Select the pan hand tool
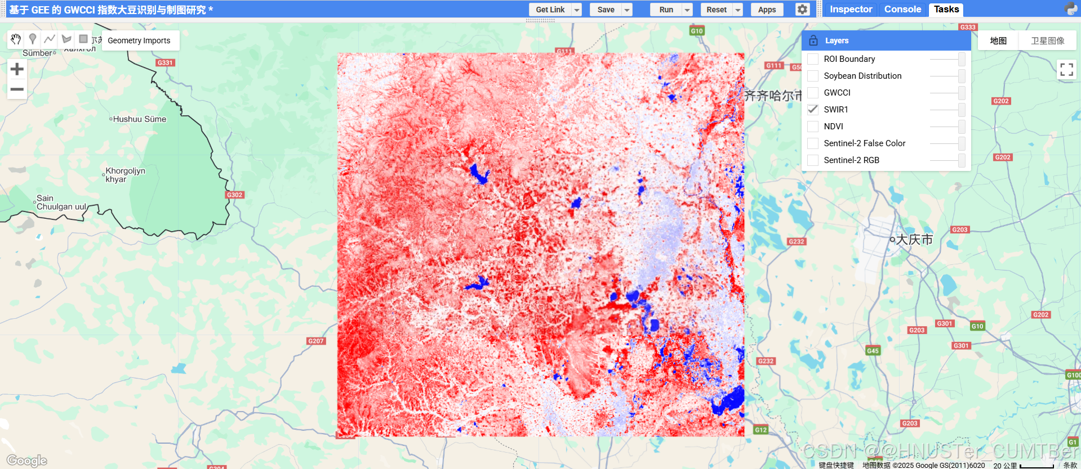This screenshot has width=1081, height=469. (16, 39)
